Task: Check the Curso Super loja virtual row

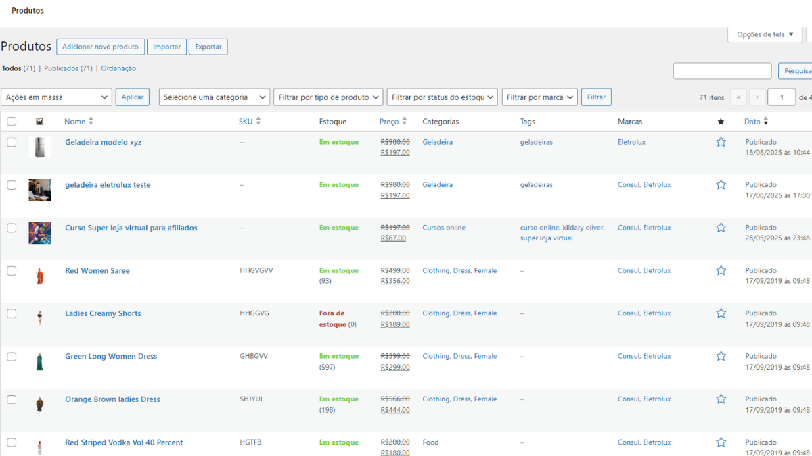Action: [12, 228]
